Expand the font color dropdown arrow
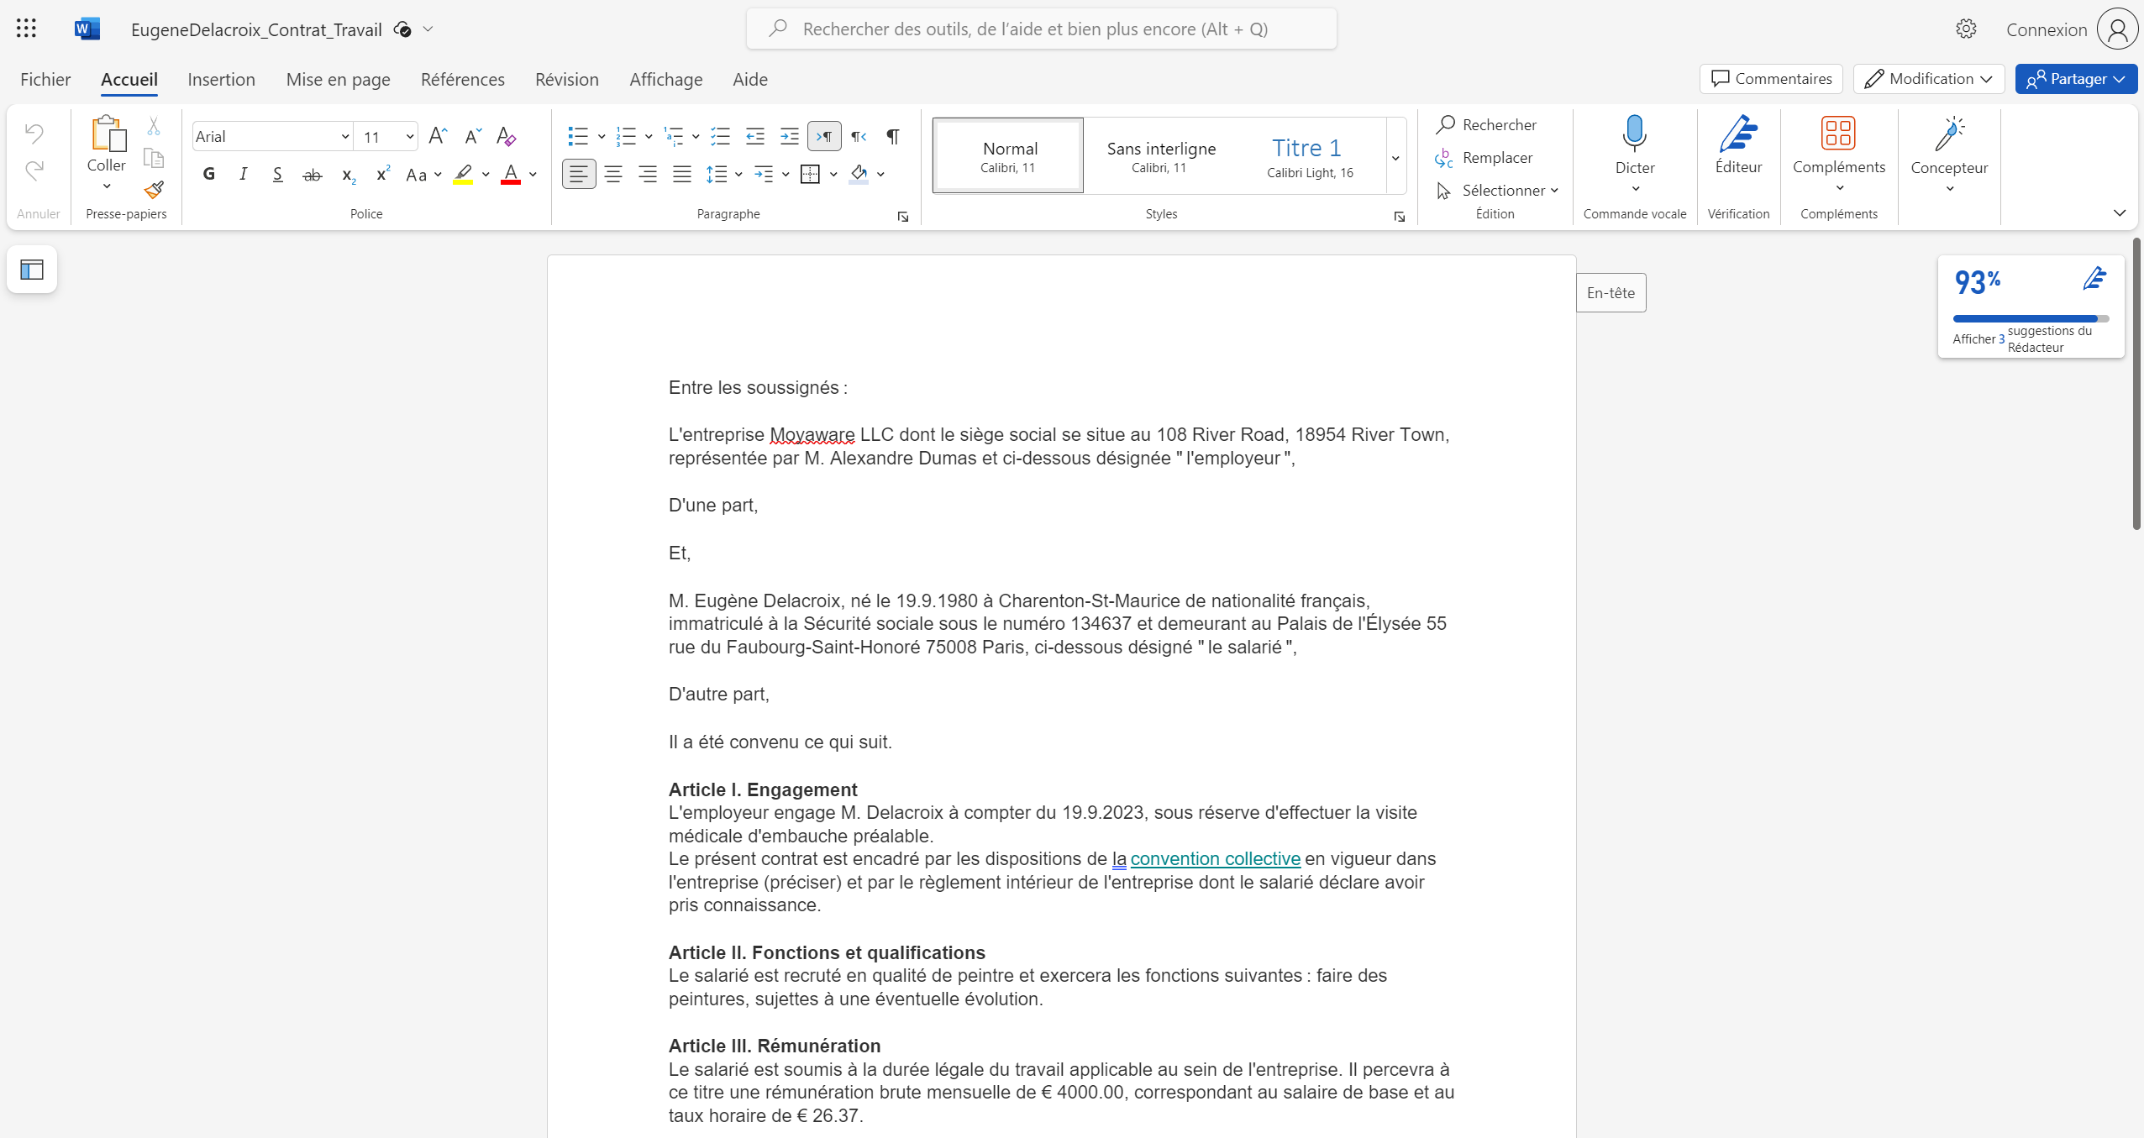Image resolution: width=2144 pixels, height=1138 pixels. 533,174
